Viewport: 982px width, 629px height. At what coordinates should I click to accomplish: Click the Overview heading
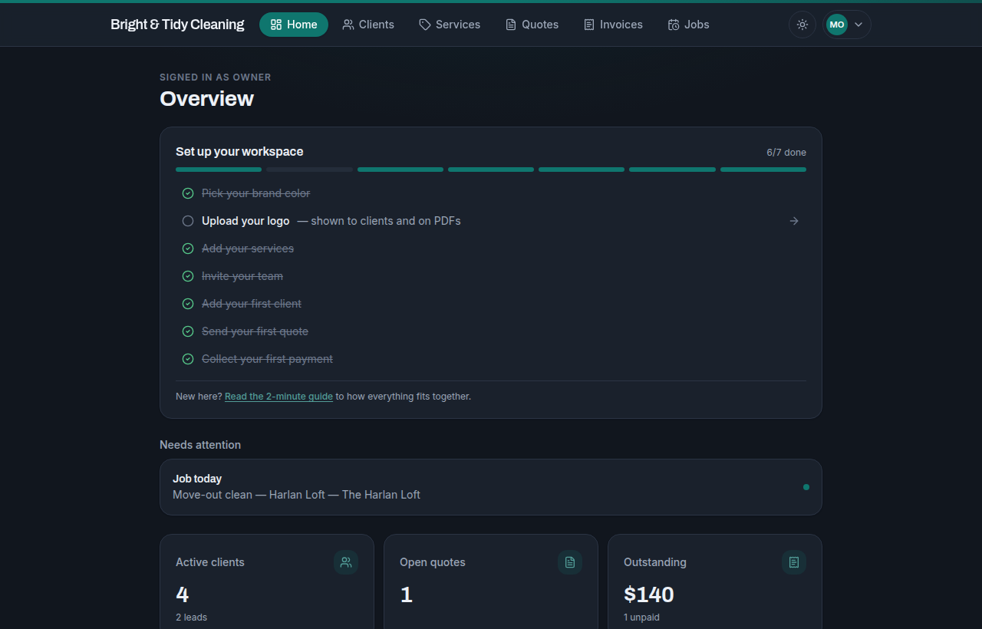206,99
